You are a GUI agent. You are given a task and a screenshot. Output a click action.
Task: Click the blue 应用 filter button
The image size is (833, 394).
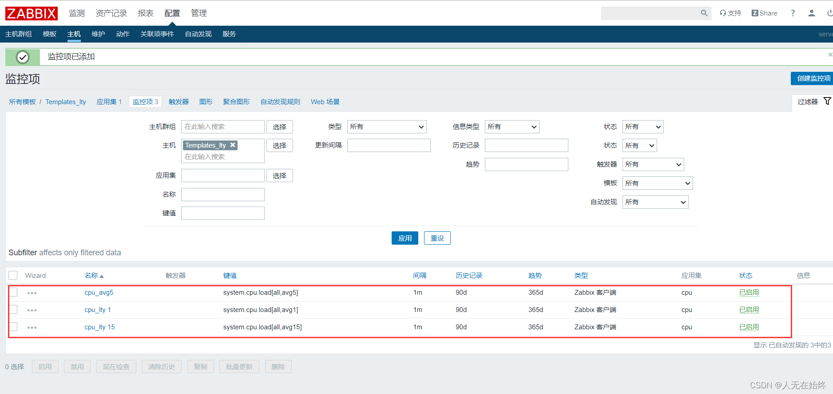405,238
